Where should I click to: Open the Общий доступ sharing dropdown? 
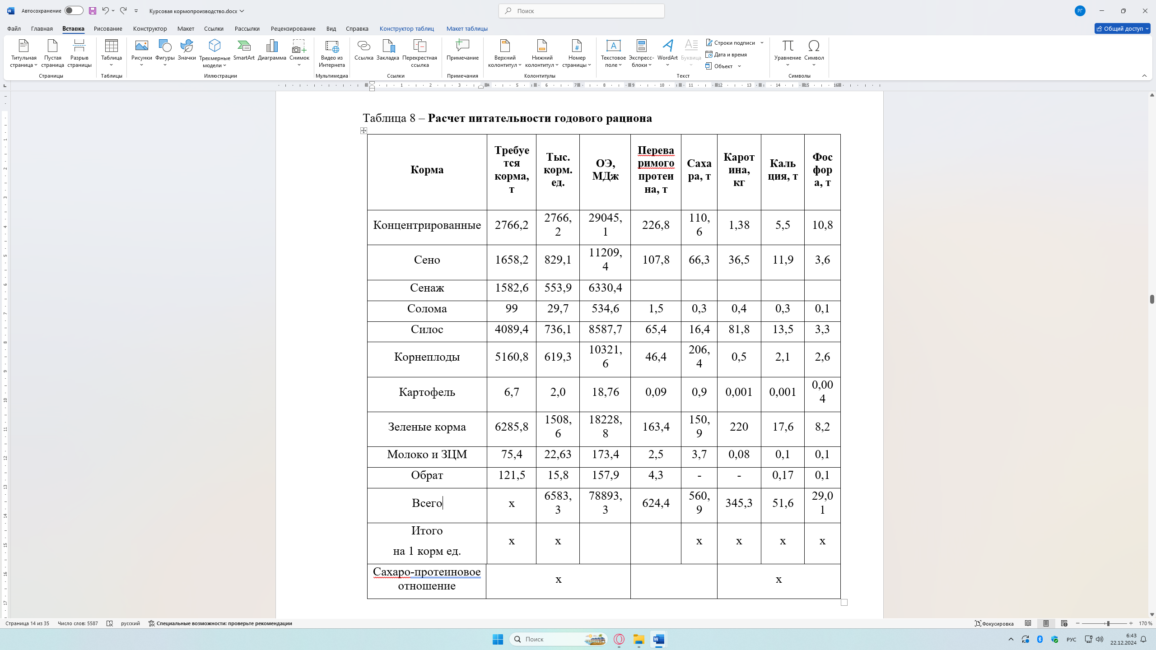click(x=1122, y=28)
